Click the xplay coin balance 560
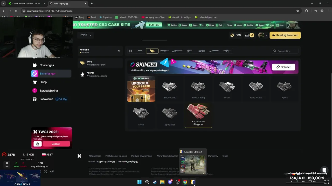 tap(236, 35)
